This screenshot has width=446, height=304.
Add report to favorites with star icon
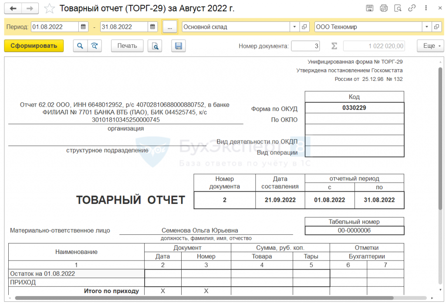(49, 9)
